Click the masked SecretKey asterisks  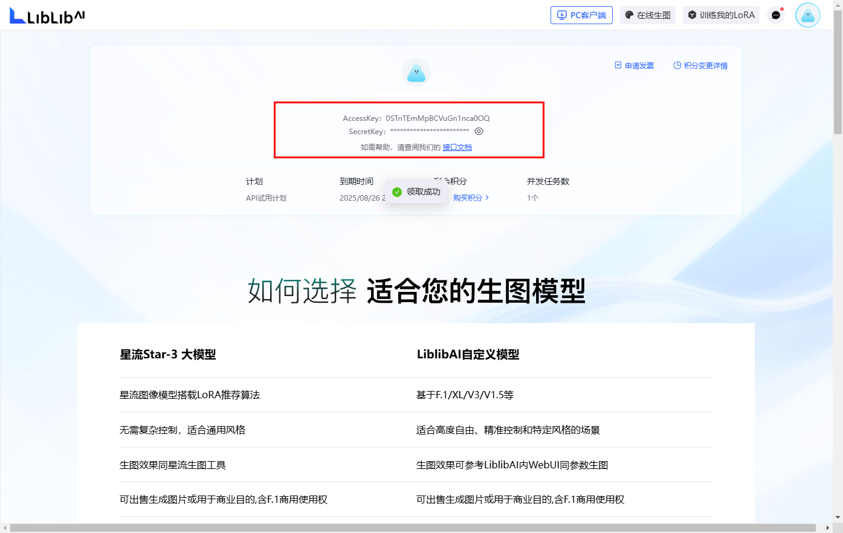pyautogui.click(x=430, y=131)
